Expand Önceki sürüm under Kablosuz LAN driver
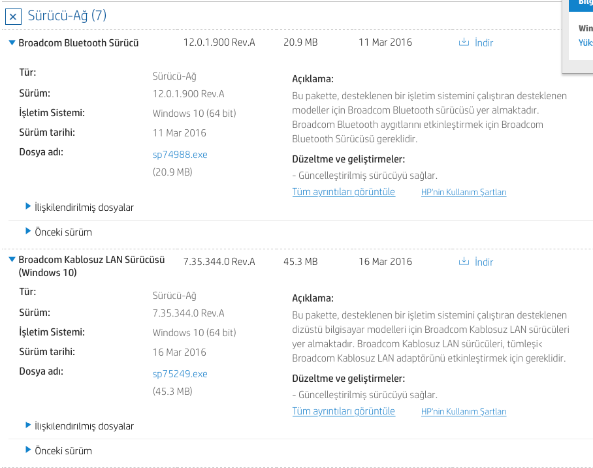Viewport: 593px width, 468px height. pos(28,450)
